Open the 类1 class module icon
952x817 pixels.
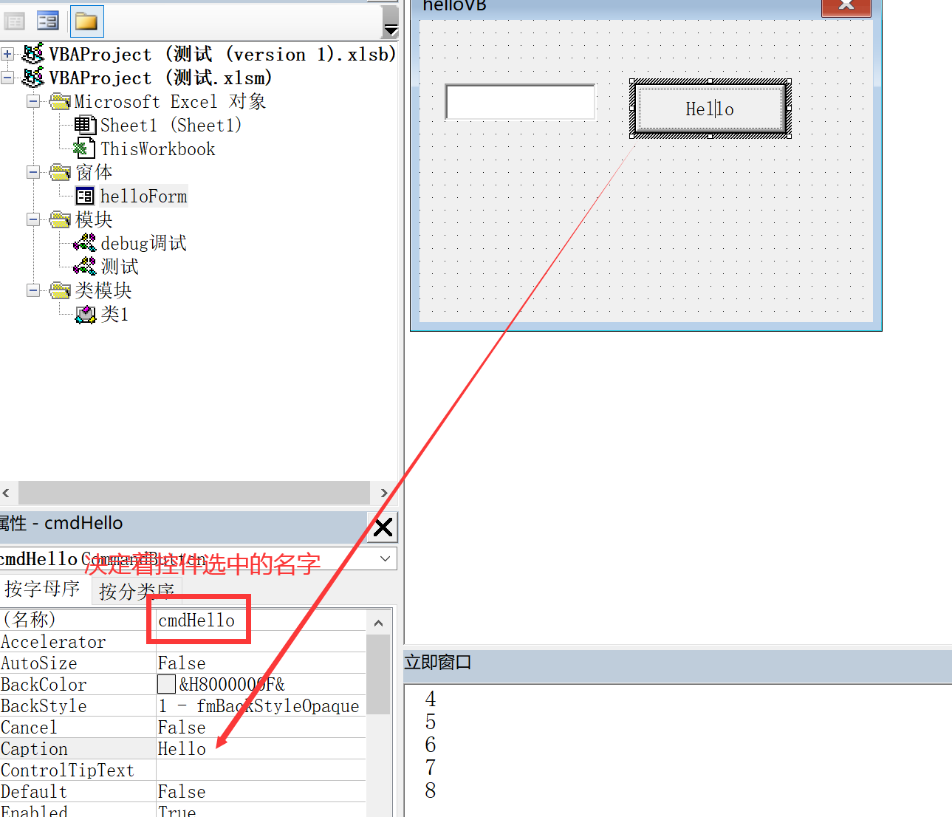coord(86,314)
